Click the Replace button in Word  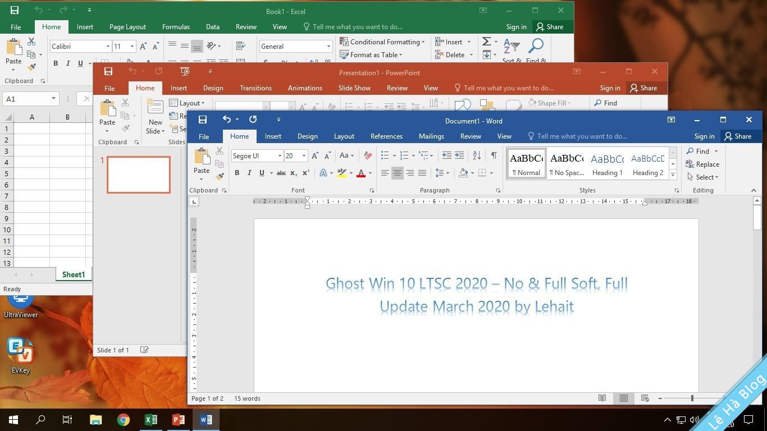(x=702, y=164)
